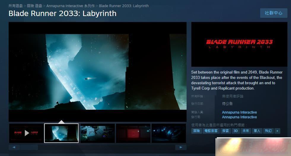This screenshot has width=291, height=156.
Task: Click the 待公告 release date text
Action: (x=227, y=104)
